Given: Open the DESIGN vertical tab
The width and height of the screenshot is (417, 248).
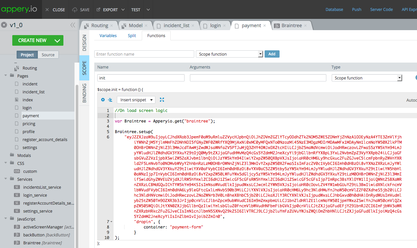Looking at the screenshot, I should (x=84, y=43).
